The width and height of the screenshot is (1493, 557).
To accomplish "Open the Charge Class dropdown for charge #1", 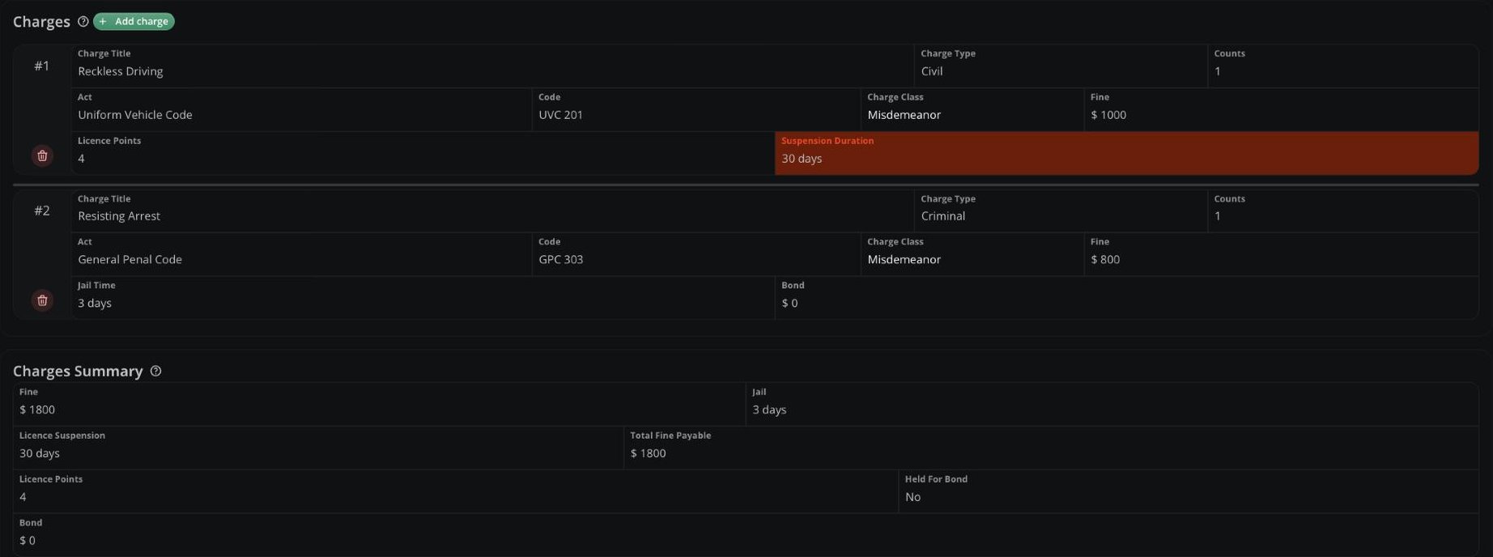I will coord(972,109).
